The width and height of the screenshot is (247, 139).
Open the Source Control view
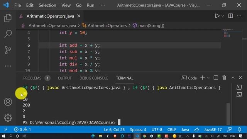point(8,50)
